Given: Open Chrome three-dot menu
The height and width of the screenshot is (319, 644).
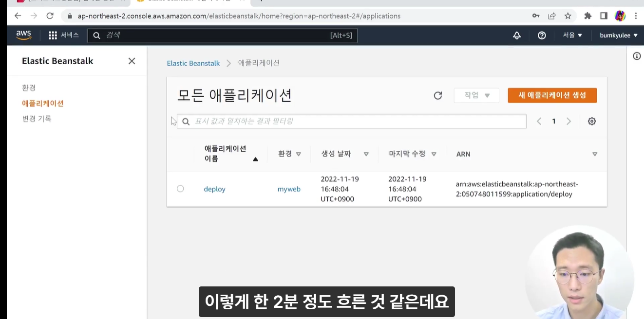Looking at the screenshot, I should click(636, 16).
